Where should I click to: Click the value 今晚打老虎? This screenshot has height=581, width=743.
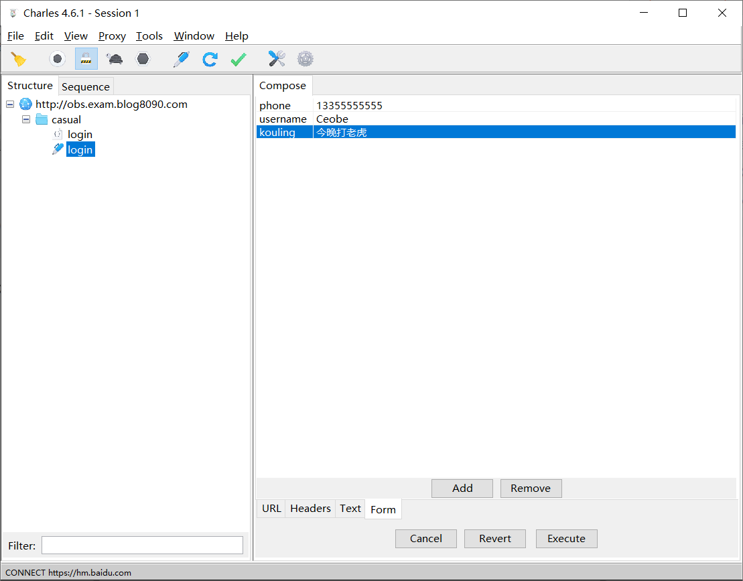click(342, 132)
